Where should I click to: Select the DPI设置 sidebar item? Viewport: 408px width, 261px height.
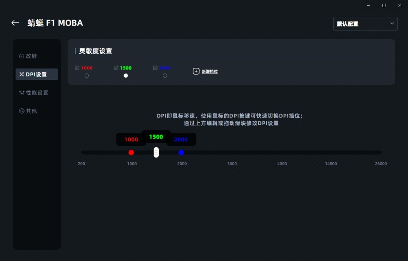(37, 74)
